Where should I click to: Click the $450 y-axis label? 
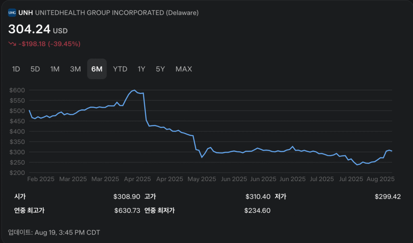(17, 121)
